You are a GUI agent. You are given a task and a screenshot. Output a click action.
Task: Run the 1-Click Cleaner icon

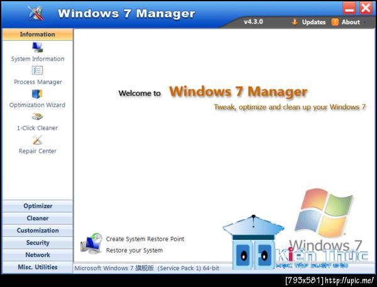37,117
